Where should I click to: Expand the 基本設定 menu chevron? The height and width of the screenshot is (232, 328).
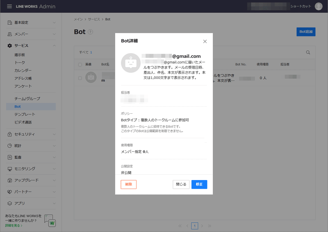[54, 23]
